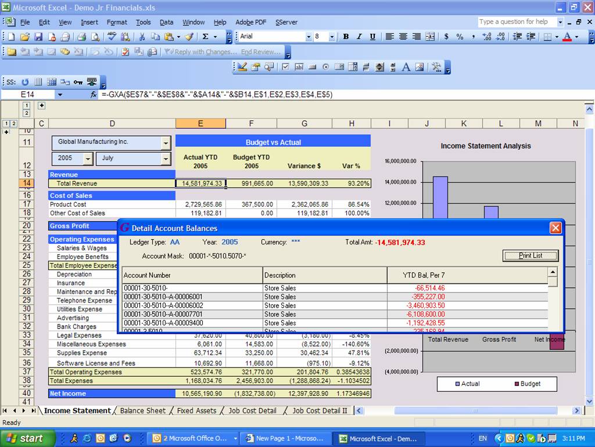
Task: Open the July month dropdown
Action: coord(166,159)
